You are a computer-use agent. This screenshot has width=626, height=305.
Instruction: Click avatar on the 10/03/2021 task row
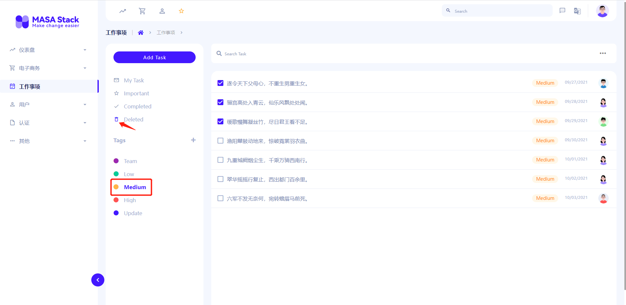604,199
